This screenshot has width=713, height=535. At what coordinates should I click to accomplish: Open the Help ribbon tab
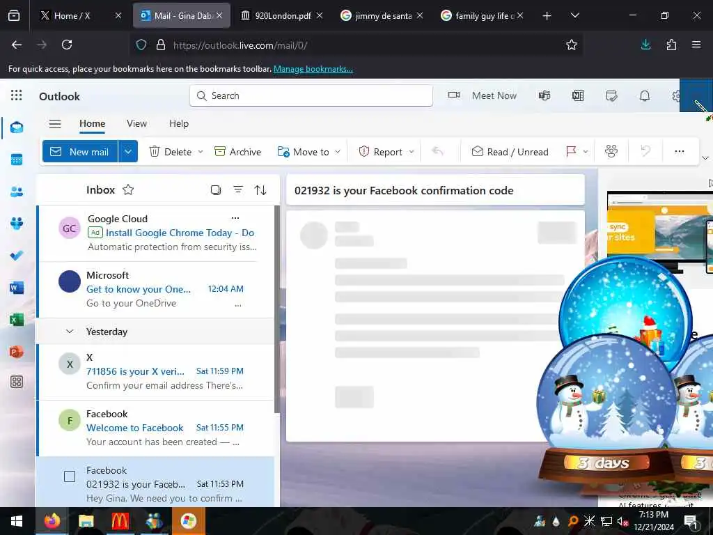(179, 124)
